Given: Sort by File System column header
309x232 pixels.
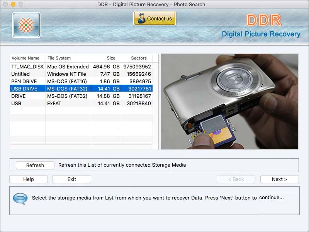Looking at the screenshot, I should pyautogui.click(x=68, y=58).
